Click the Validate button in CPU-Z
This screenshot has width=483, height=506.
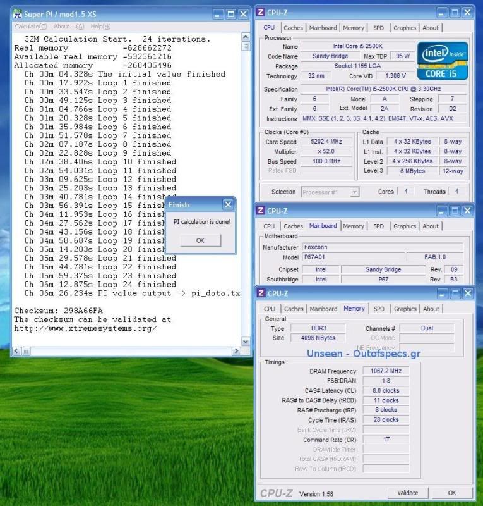(407, 493)
